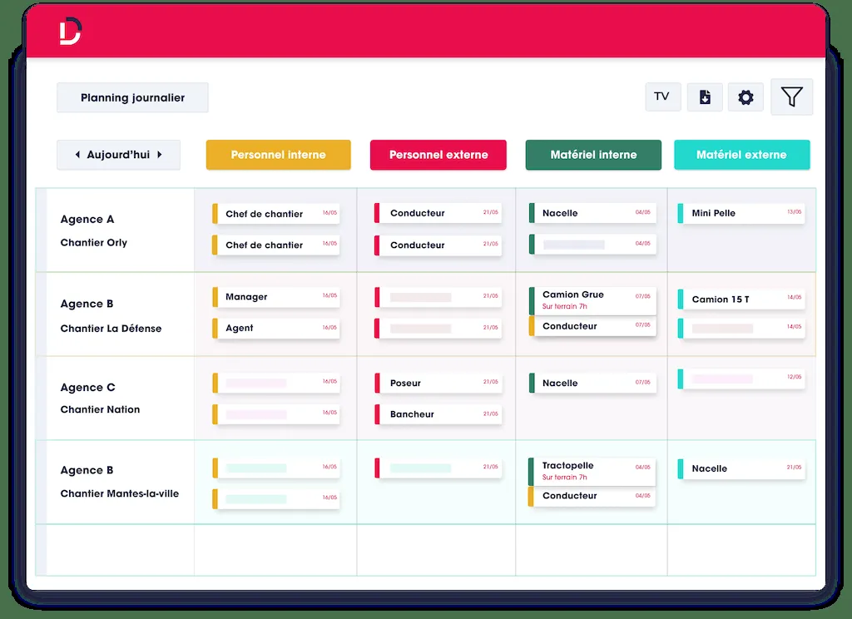Open the settings gear icon
The image size is (852, 619).
point(745,97)
